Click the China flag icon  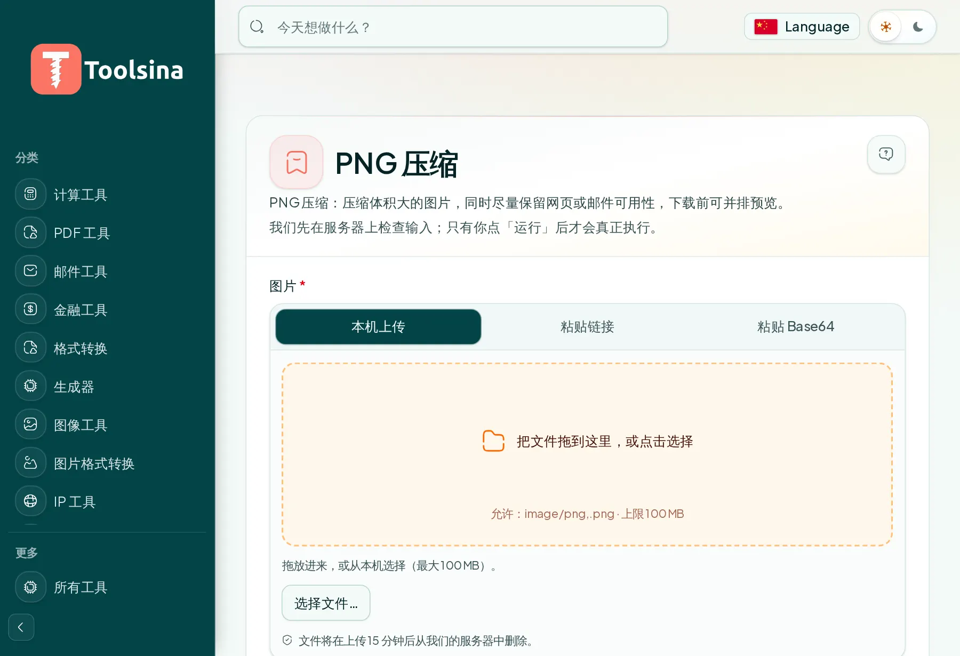pyautogui.click(x=766, y=27)
